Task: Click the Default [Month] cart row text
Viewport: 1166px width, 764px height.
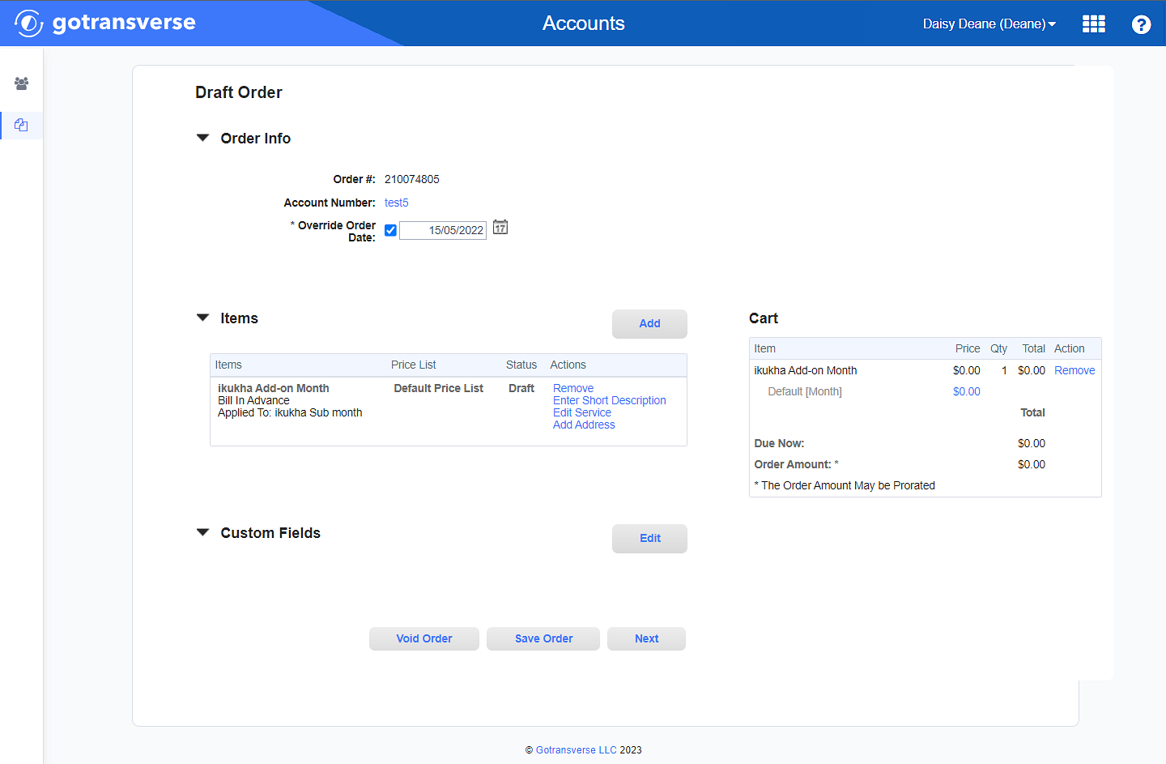Action: click(x=804, y=391)
